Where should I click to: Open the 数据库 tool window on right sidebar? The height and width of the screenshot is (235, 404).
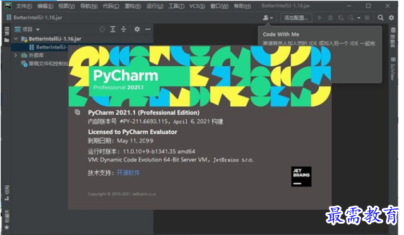[x=393, y=38]
